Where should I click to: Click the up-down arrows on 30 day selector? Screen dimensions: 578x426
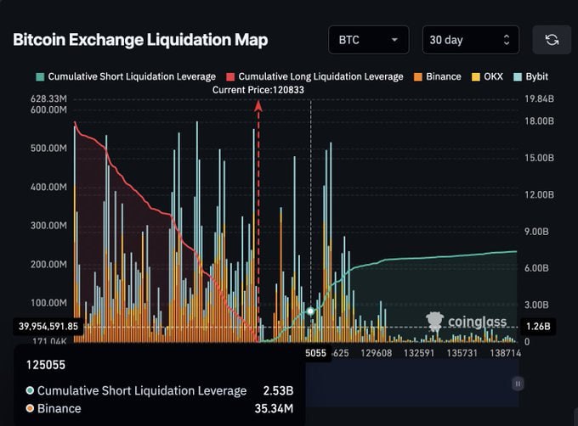(506, 40)
